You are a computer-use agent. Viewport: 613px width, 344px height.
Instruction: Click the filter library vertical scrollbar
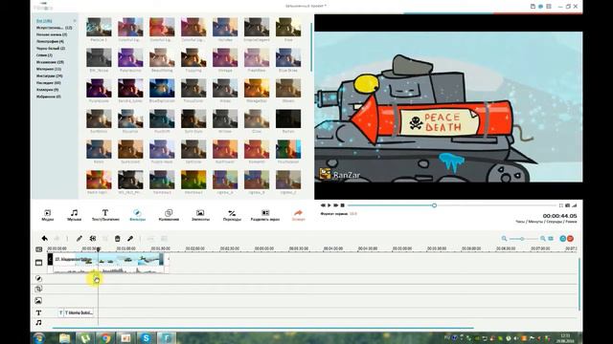[x=311, y=47]
